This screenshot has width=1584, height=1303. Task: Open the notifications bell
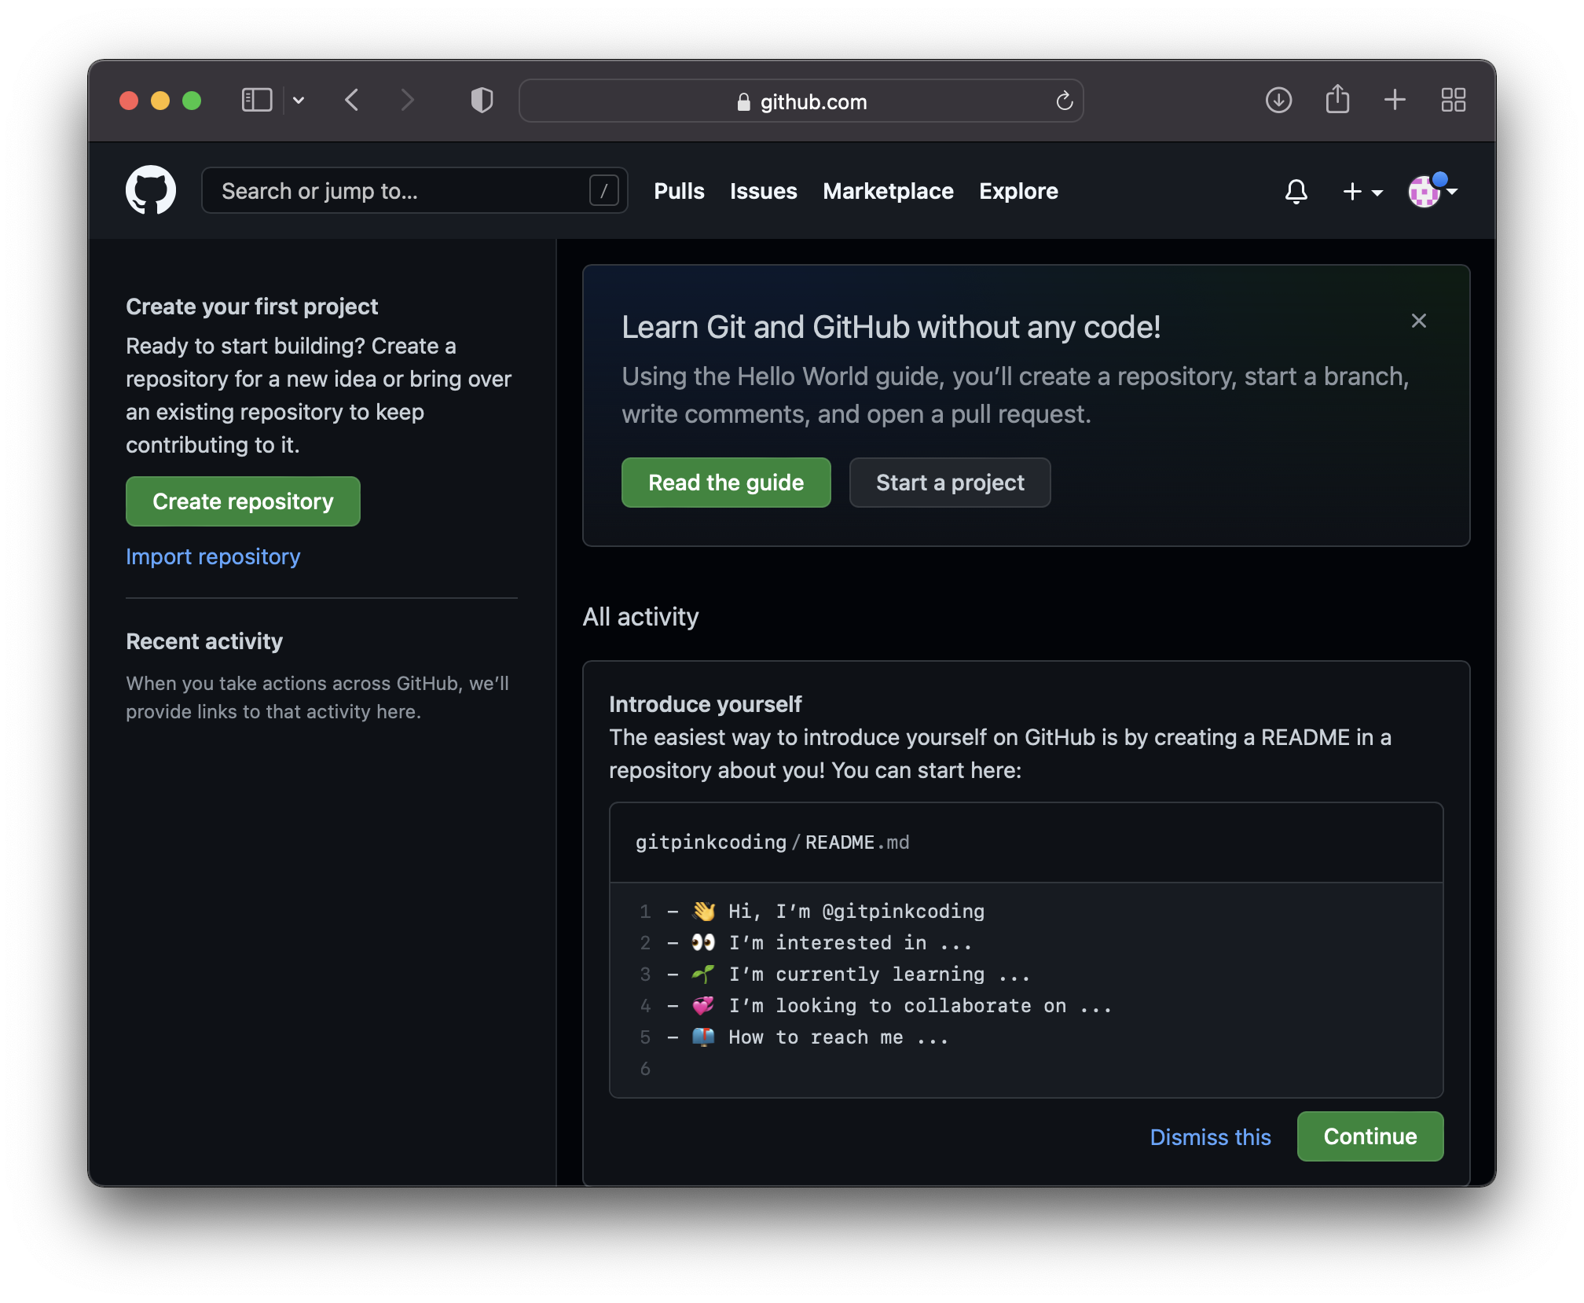tap(1296, 191)
